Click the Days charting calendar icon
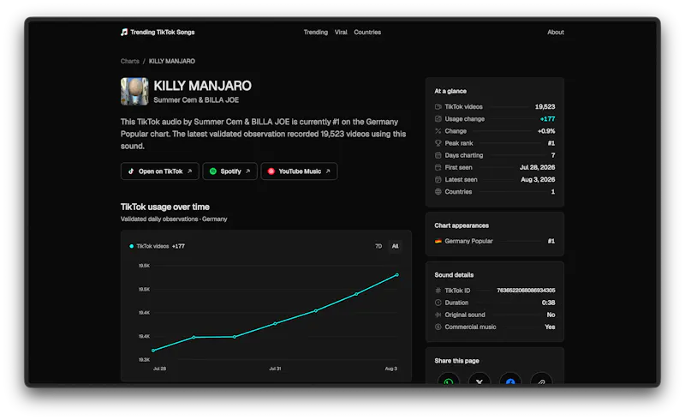The image size is (685, 420). coord(438,155)
